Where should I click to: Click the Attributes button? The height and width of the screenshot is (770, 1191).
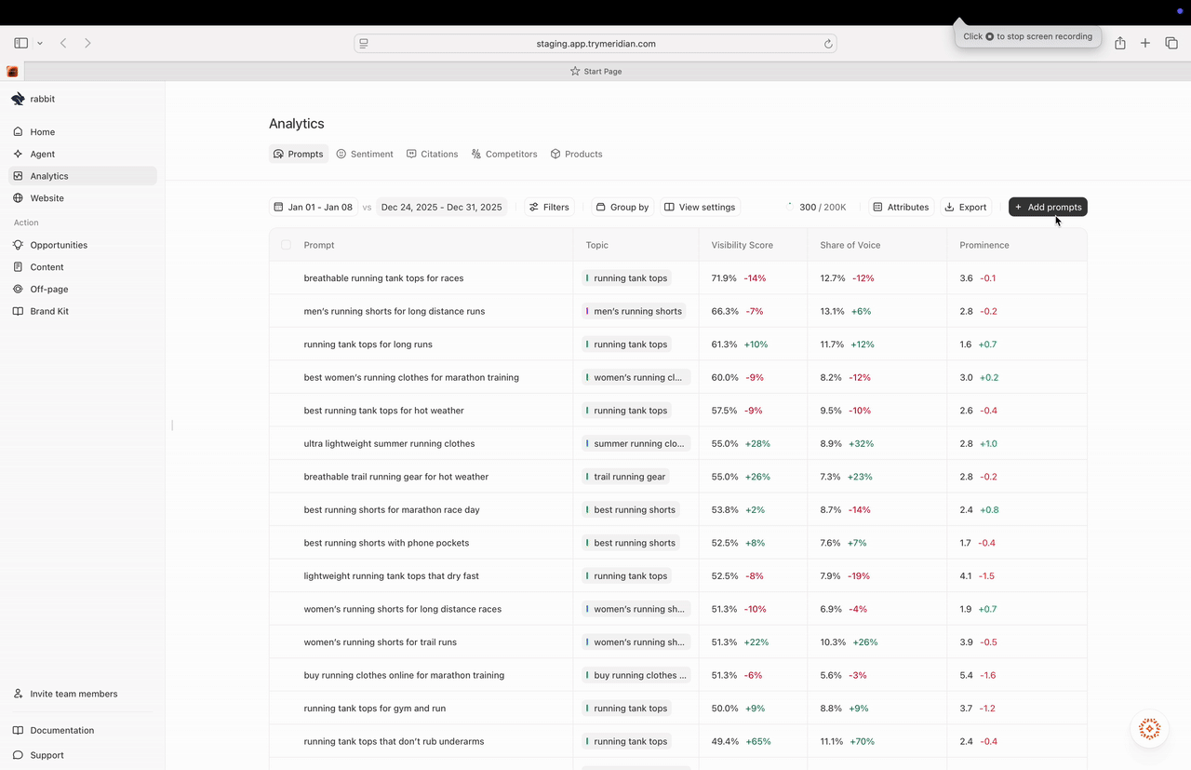(901, 207)
